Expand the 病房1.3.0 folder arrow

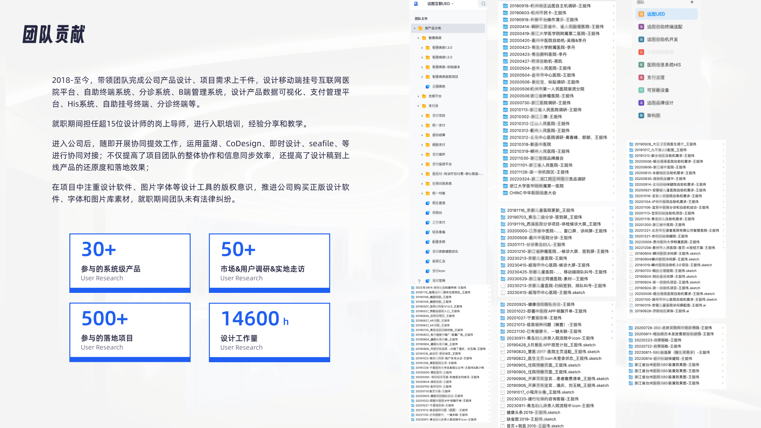coord(422,48)
